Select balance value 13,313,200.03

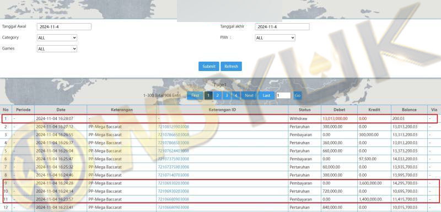click(x=405, y=135)
